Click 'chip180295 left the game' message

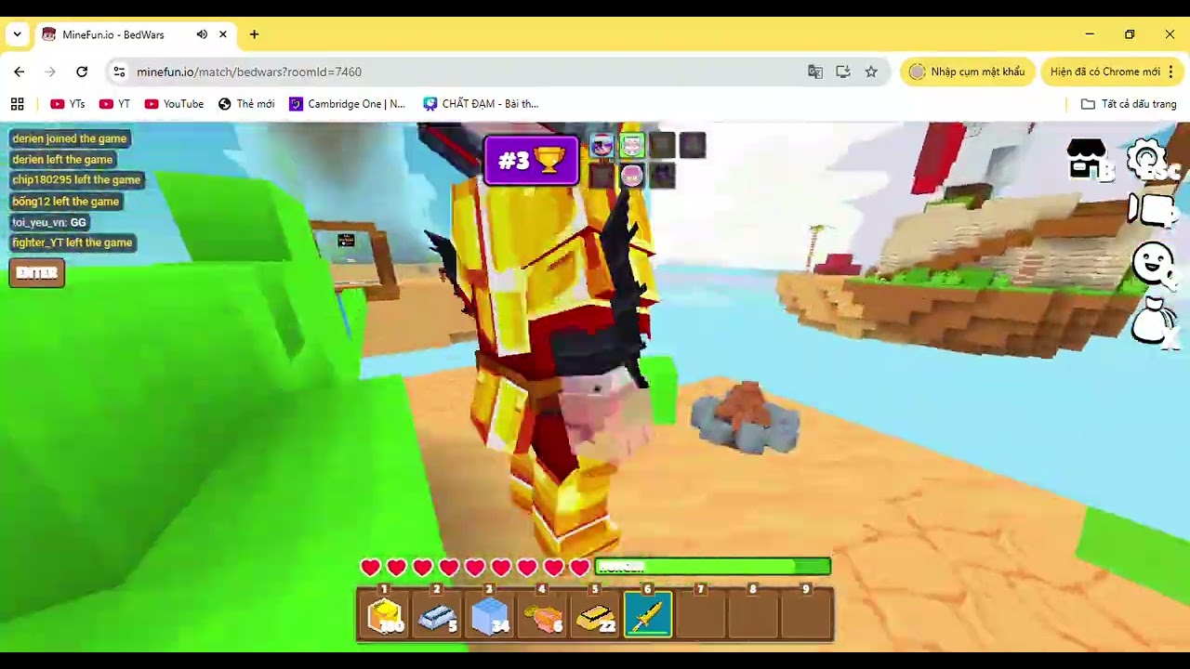(x=76, y=180)
